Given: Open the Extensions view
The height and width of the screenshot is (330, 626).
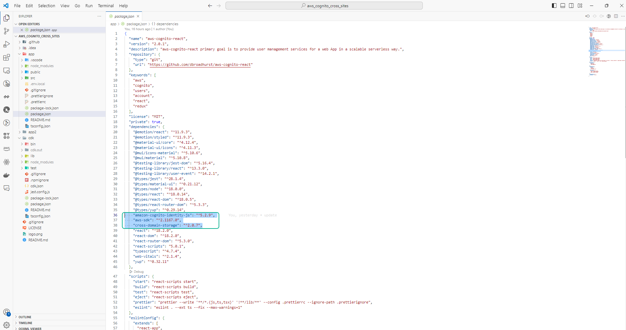Looking at the screenshot, I should click(7, 57).
